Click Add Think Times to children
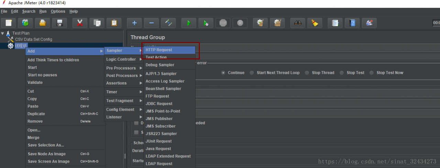Image resolution: width=440 pixels, height=168 pixels. click(x=65, y=60)
